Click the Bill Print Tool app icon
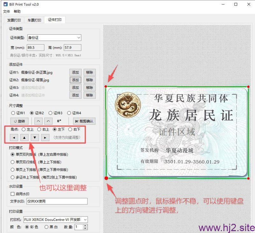The width and height of the screenshot is (255, 233). coord(5,4)
